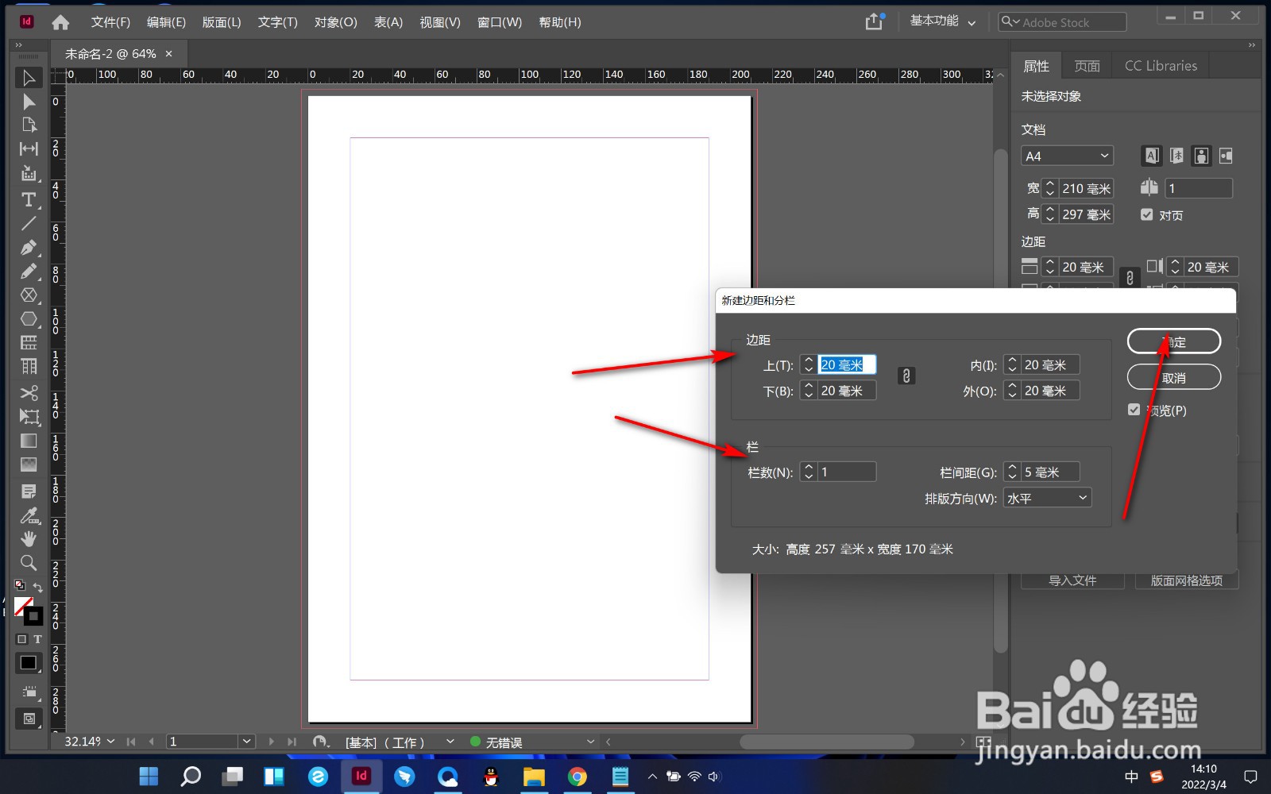Select the Vertical Grid tool

(x=29, y=366)
